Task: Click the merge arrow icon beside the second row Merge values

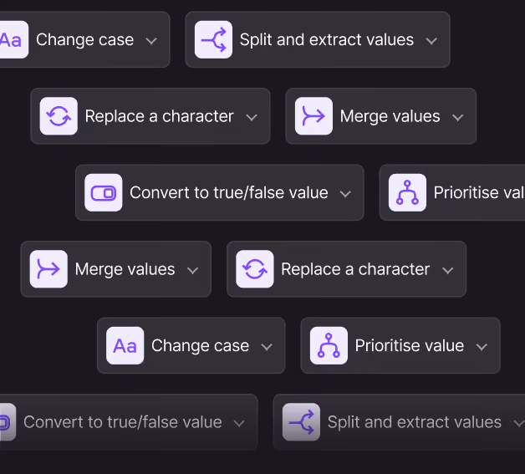Action: click(x=313, y=116)
